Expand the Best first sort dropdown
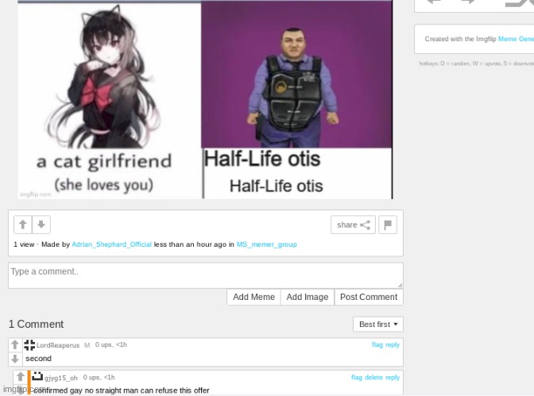The image size is (534, 396). (x=378, y=324)
